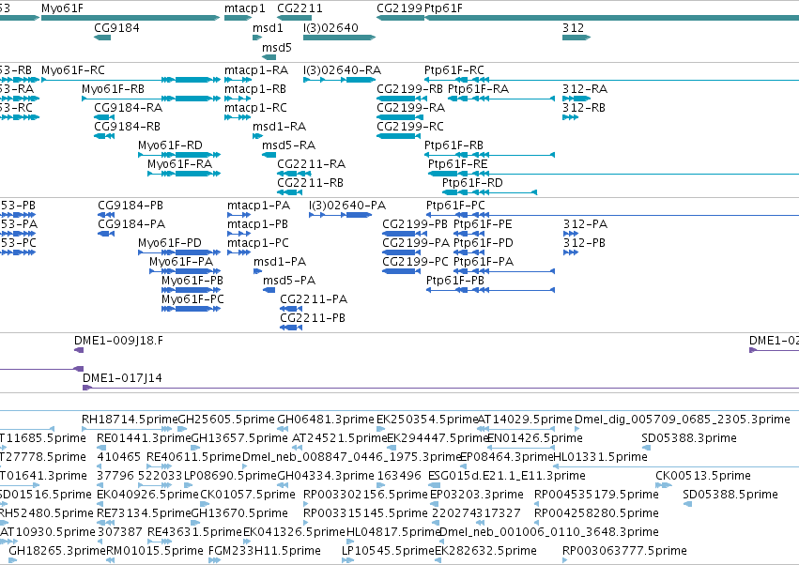Click BAC clone DME1-017J14
This screenshot has height=565, width=799.
[440, 388]
